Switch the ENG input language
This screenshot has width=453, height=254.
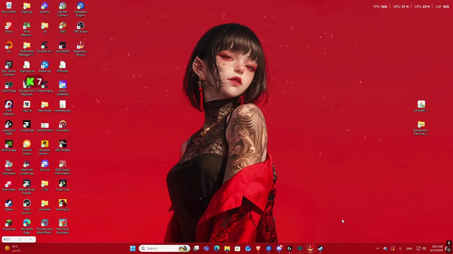click(409, 248)
